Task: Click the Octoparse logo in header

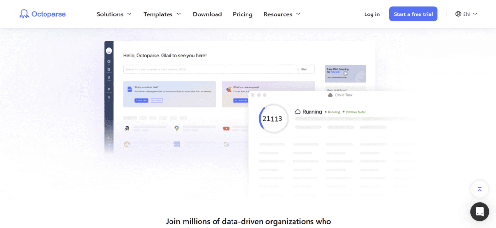Action: tap(43, 14)
